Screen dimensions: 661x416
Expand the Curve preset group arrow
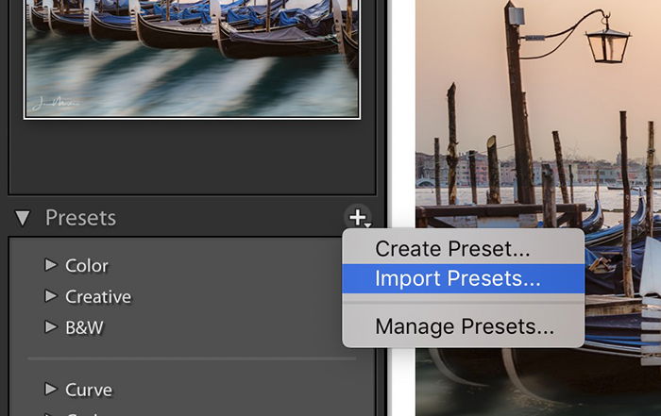(x=51, y=389)
